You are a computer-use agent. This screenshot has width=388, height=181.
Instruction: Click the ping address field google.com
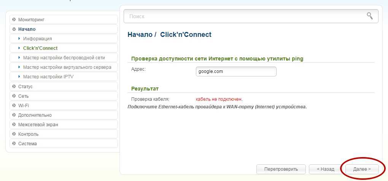(x=236, y=71)
